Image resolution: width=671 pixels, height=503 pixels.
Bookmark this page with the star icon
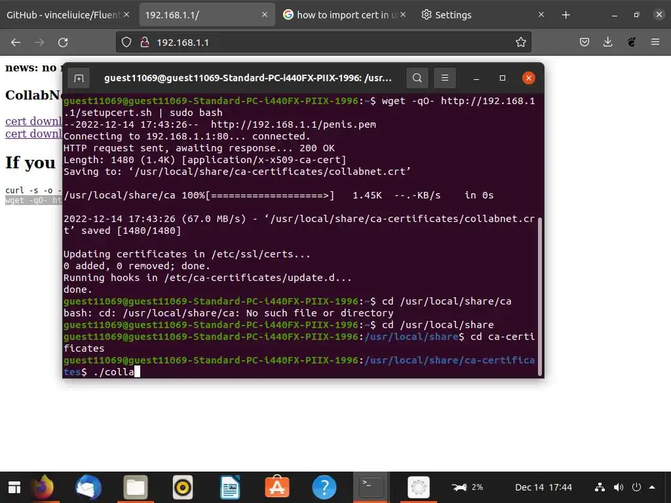(x=520, y=43)
